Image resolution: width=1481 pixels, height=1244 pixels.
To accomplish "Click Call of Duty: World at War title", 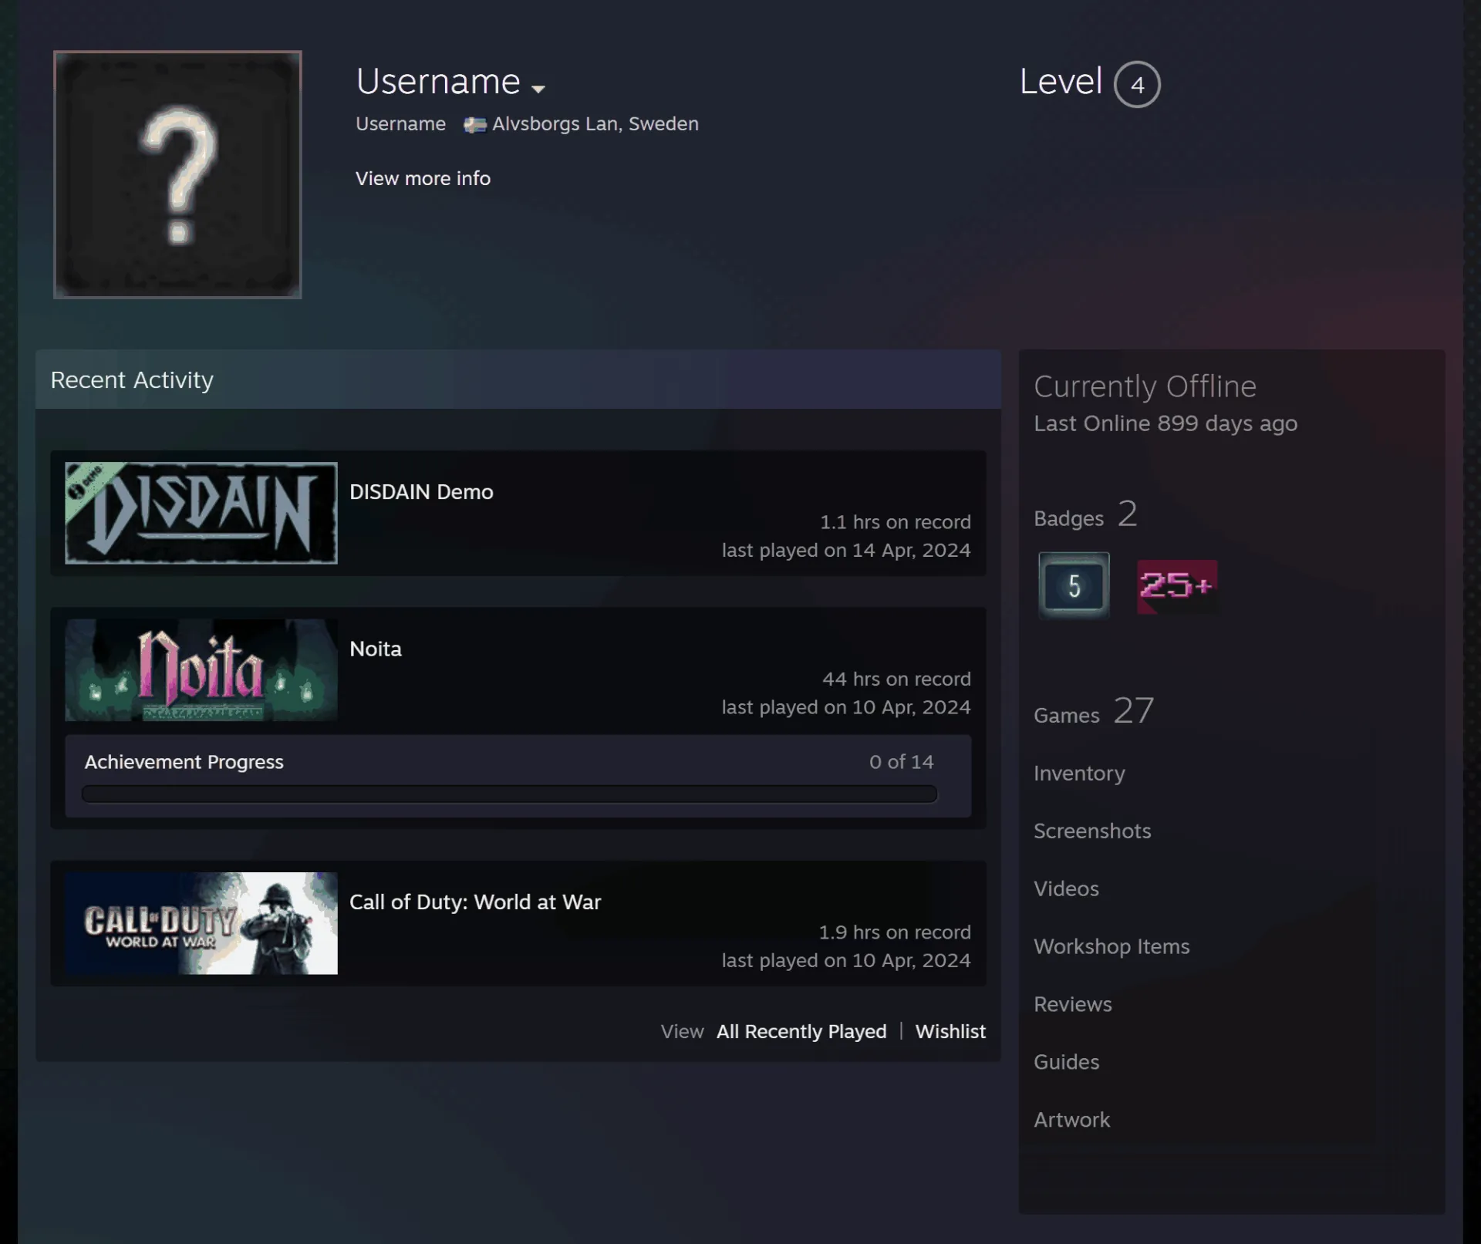I will tap(475, 902).
